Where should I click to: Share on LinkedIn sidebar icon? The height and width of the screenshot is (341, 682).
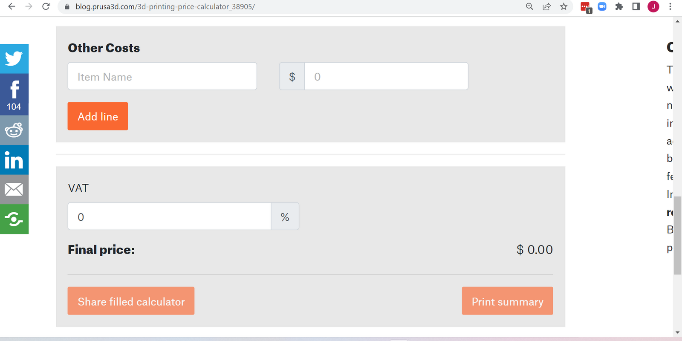(x=14, y=160)
